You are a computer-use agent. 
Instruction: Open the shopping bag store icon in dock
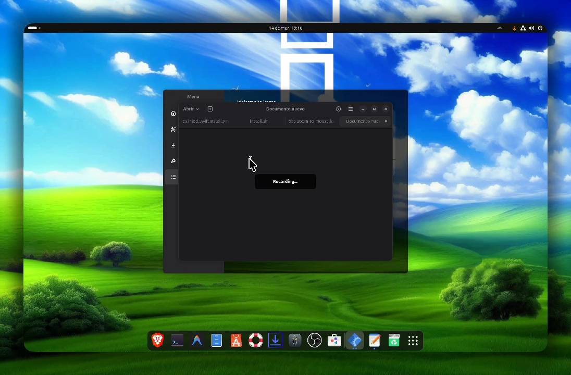pyautogui.click(x=334, y=341)
